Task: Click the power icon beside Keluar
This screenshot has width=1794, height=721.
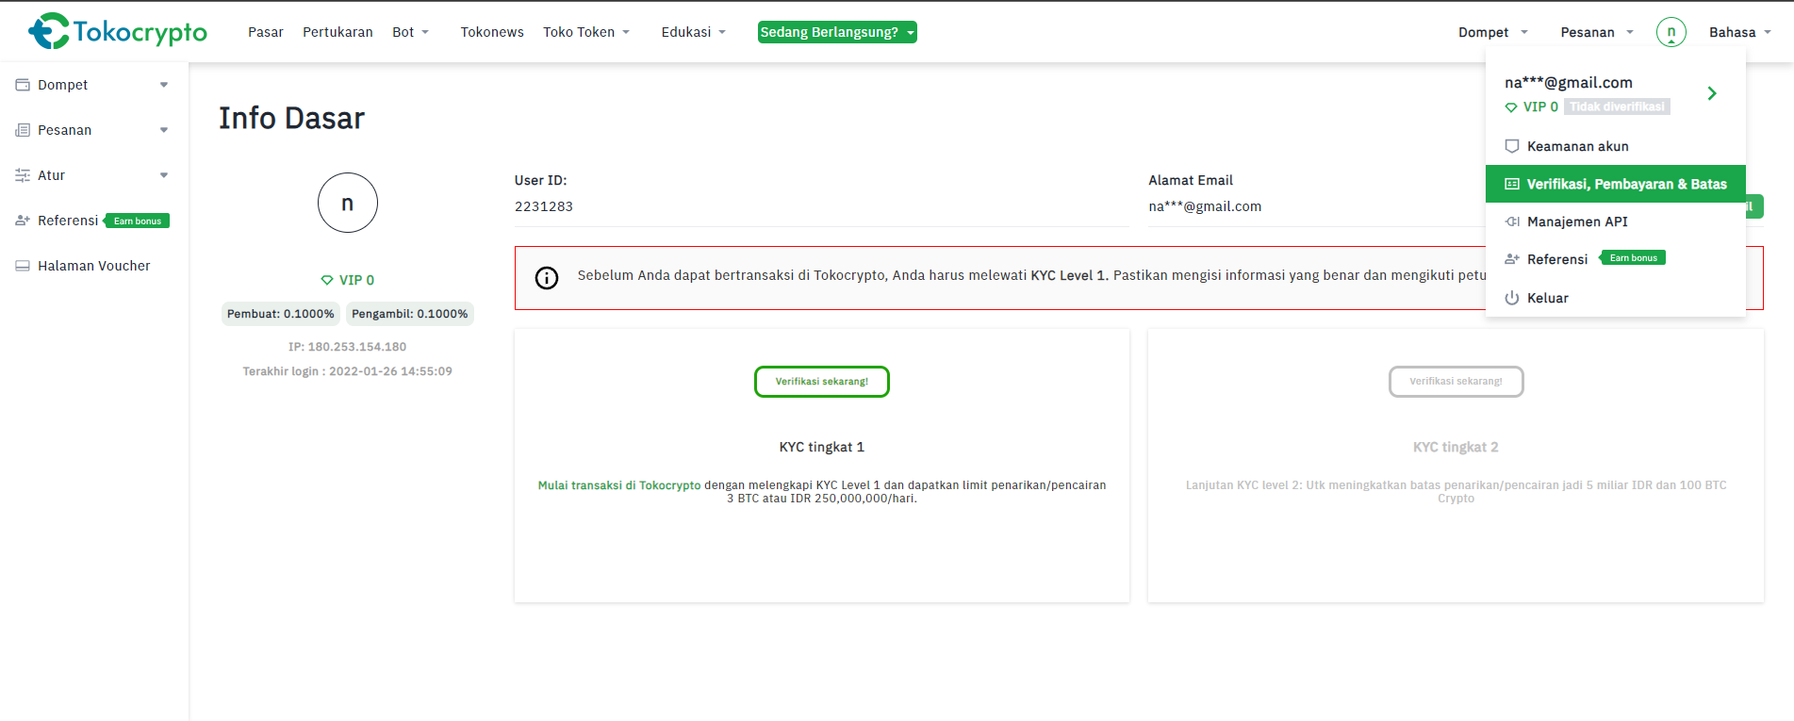Action: 1512,298
